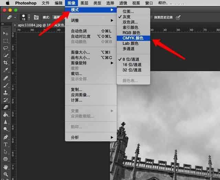This screenshot has width=220, height=180.
Task: Expand the 图像旋转 submenu
Action: [x=112, y=63]
